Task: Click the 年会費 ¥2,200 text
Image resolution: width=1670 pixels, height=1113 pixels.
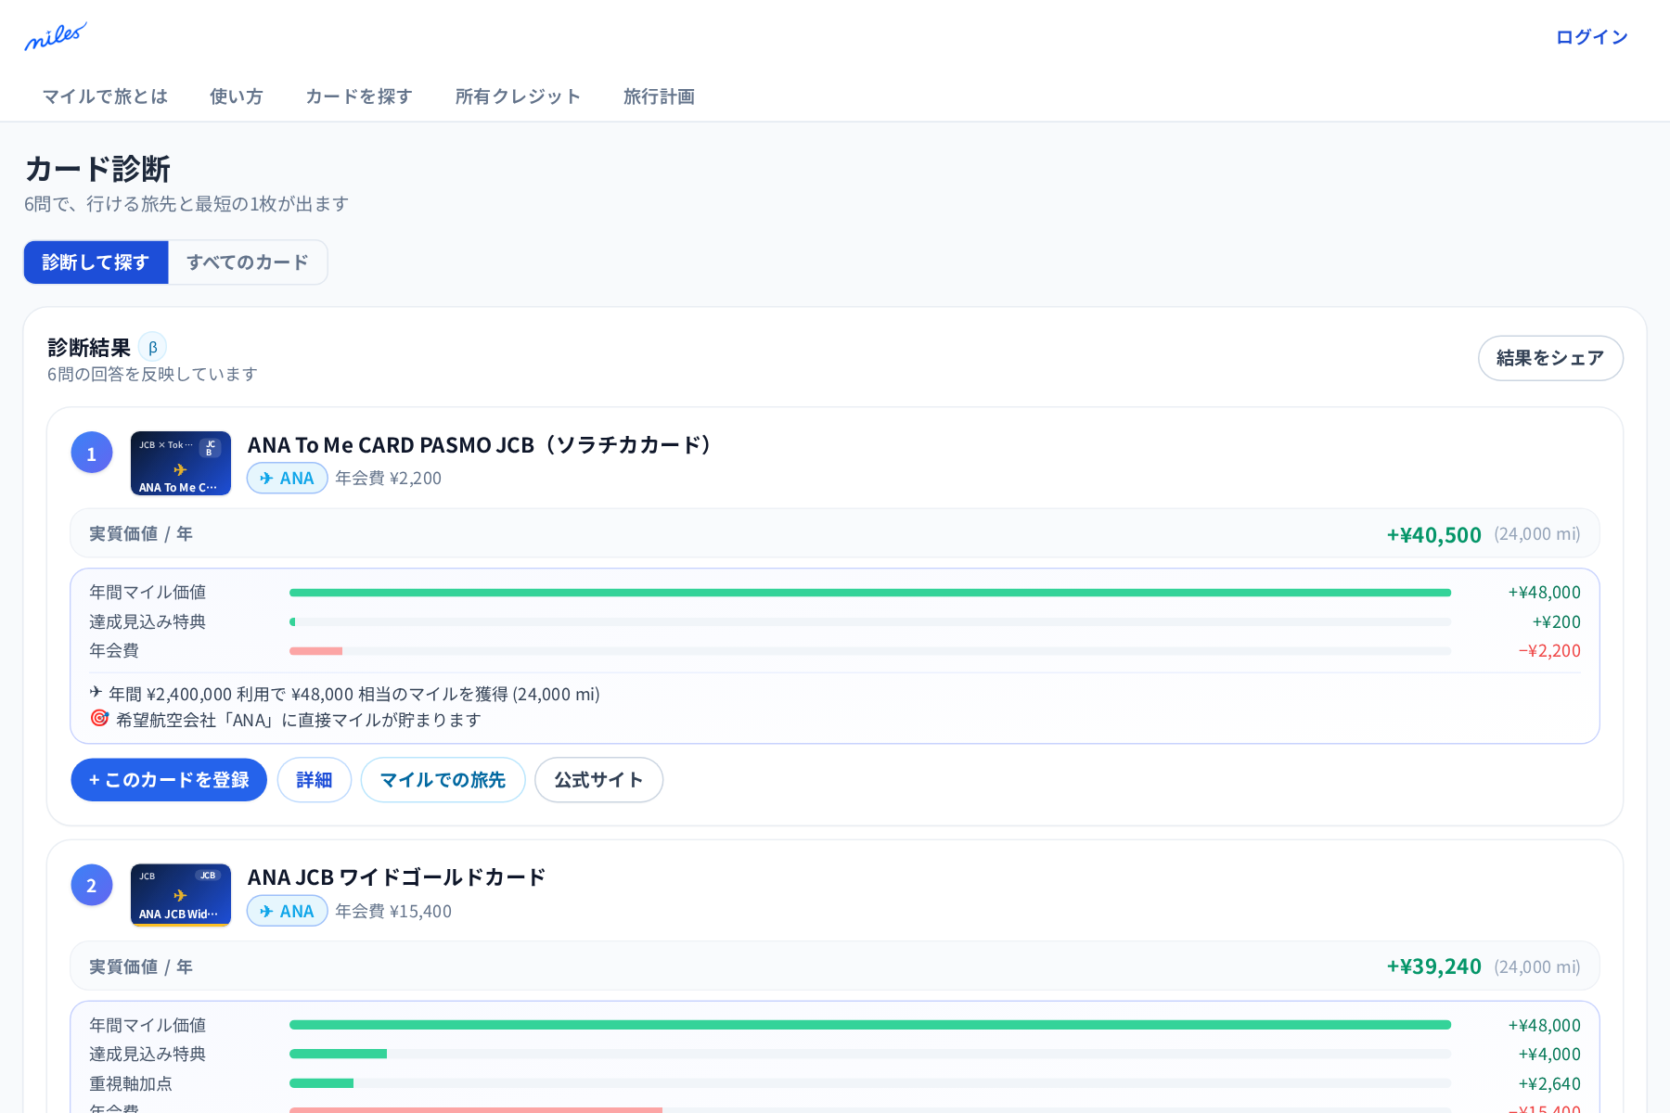Action: coord(388,479)
